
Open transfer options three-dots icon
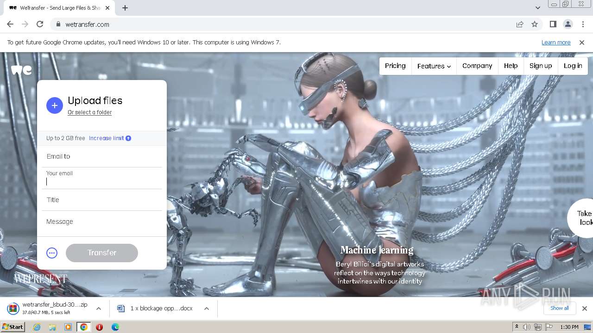tap(52, 253)
